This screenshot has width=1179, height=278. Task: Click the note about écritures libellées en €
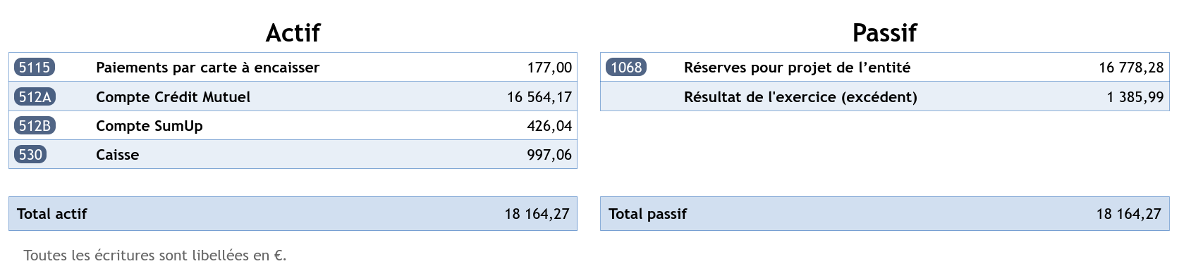pyautogui.click(x=155, y=255)
